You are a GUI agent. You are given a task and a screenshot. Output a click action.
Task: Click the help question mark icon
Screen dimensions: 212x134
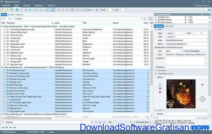(x=209, y=10)
